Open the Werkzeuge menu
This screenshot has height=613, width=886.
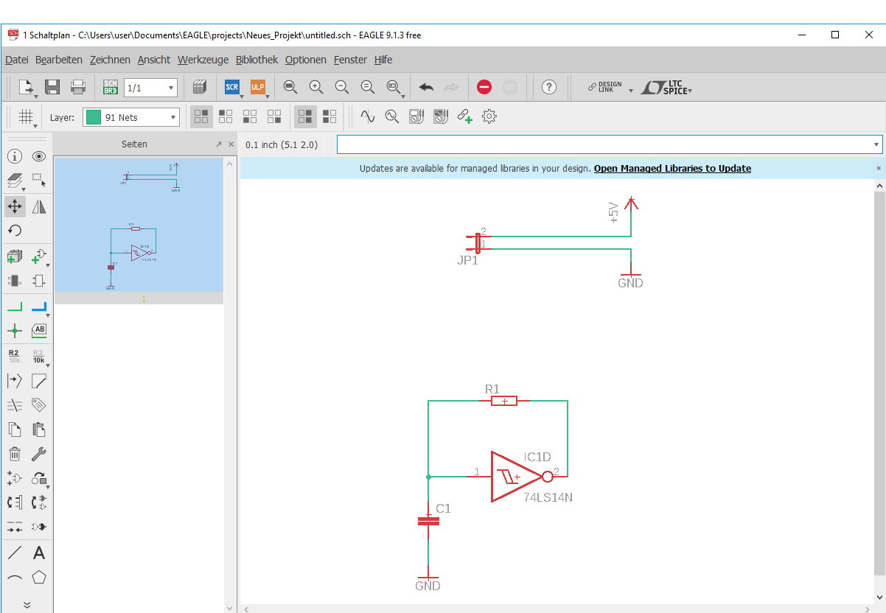click(x=203, y=60)
